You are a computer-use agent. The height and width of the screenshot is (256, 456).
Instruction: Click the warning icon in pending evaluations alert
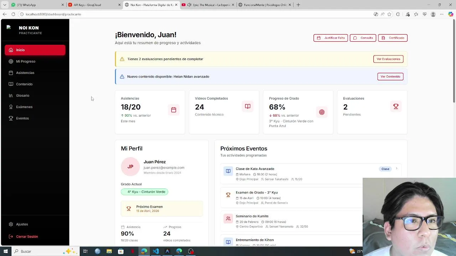[122, 59]
